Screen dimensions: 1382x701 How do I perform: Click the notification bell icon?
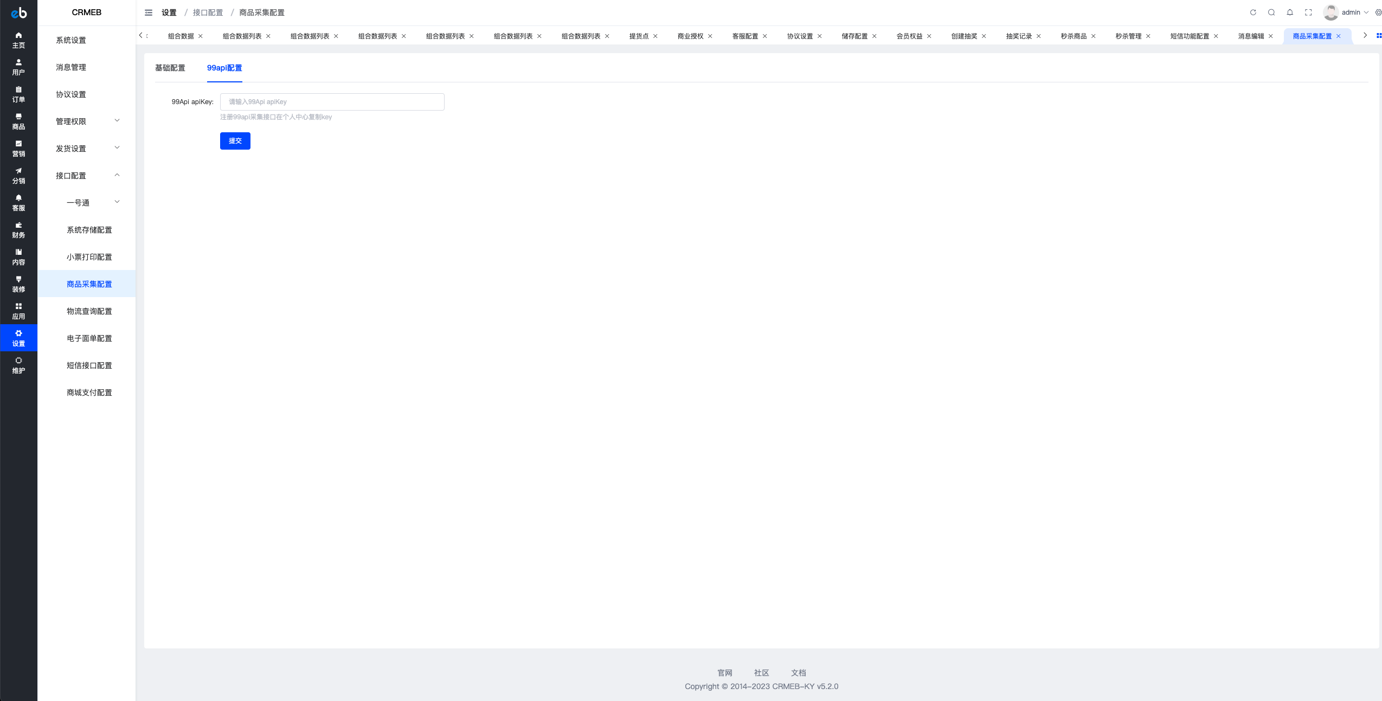[1290, 12]
